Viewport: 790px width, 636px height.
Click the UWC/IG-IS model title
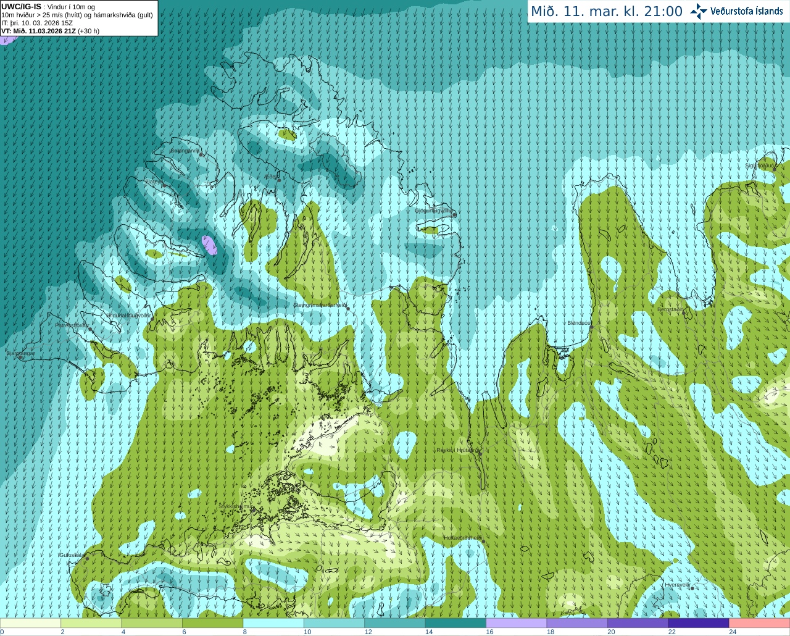tap(21, 6)
